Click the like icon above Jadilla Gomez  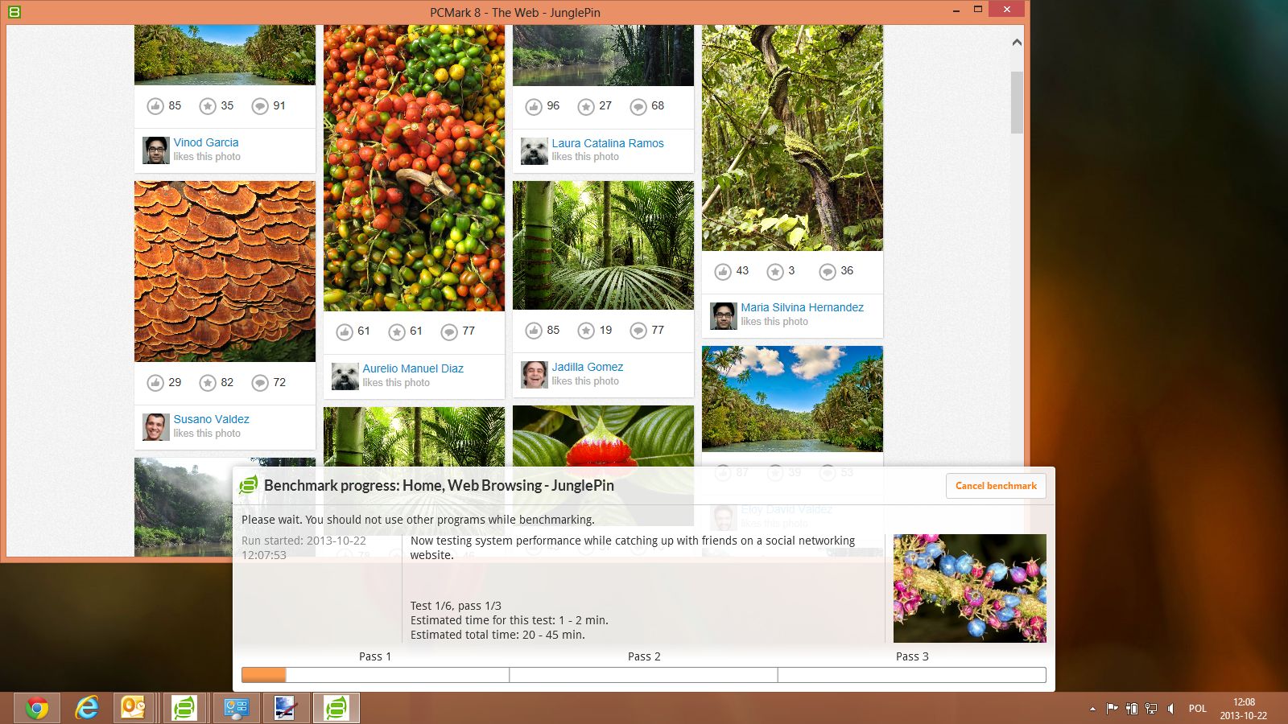pos(534,331)
